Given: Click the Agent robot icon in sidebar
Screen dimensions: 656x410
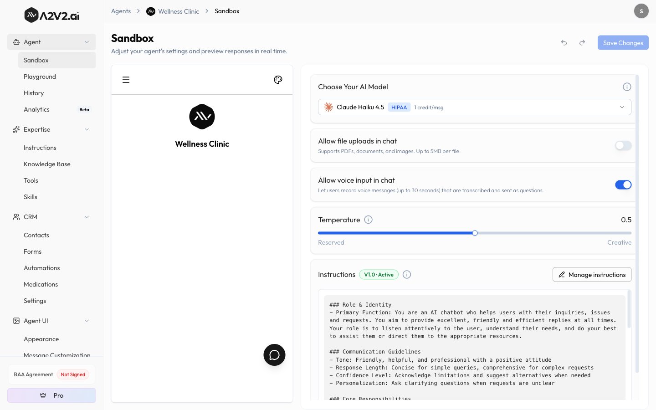Looking at the screenshot, I should coord(16,42).
